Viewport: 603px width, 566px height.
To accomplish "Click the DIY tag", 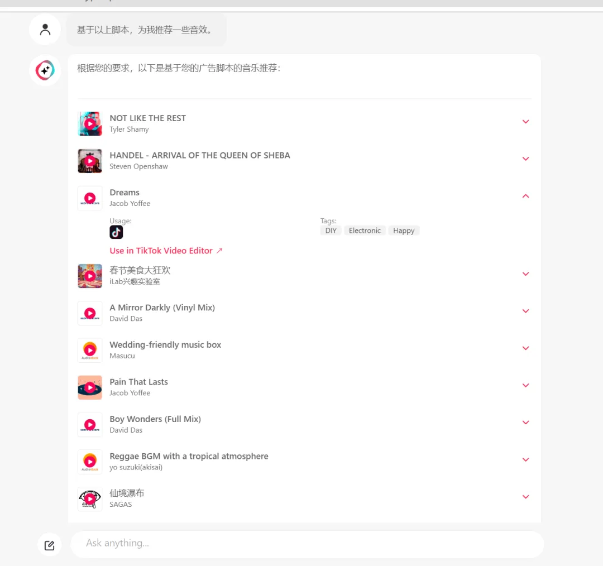I will [331, 231].
